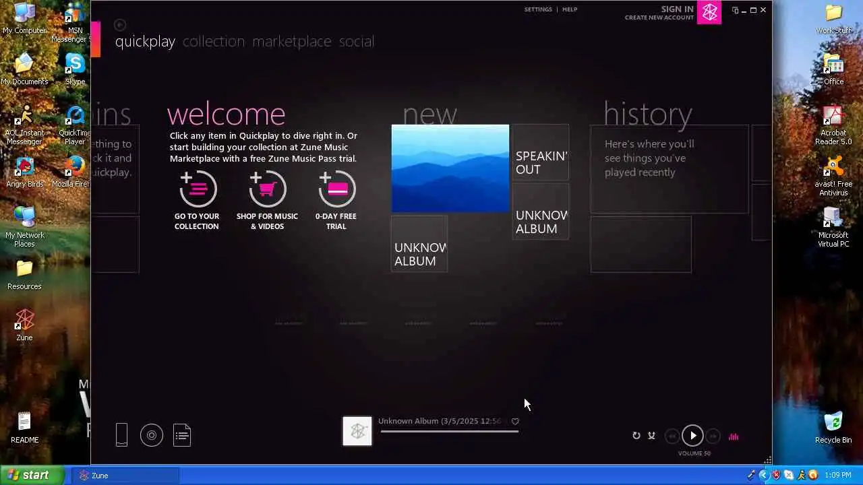Click the pink Zune profile tile

point(709,12)
